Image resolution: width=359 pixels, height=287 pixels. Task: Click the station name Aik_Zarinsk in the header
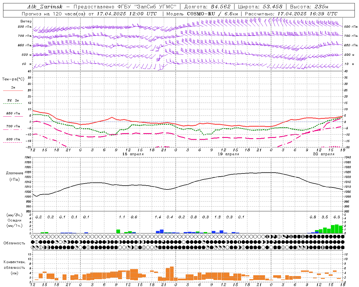point(45,7)
